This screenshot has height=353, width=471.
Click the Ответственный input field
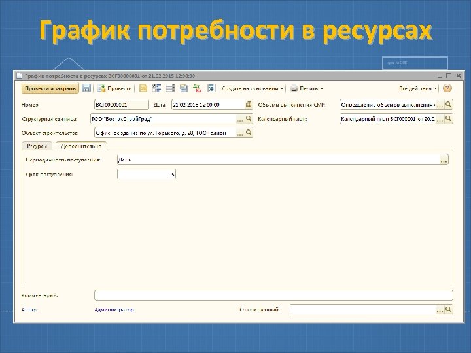coord(362,309)
